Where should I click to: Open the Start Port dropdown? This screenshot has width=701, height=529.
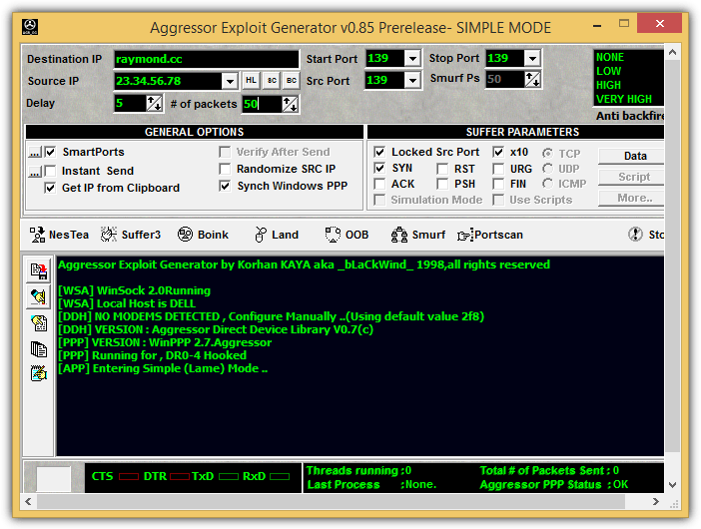tap(412, 58)
